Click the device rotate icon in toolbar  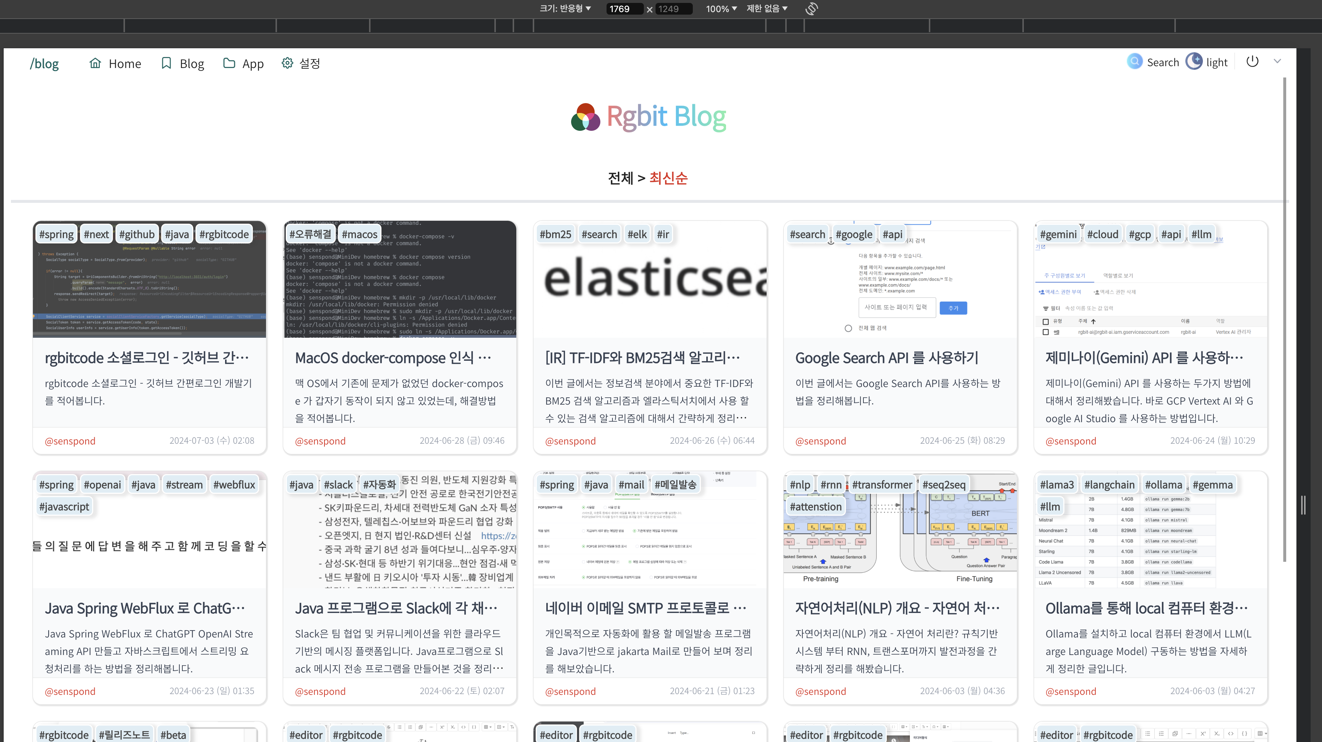[x=812, y=9]
